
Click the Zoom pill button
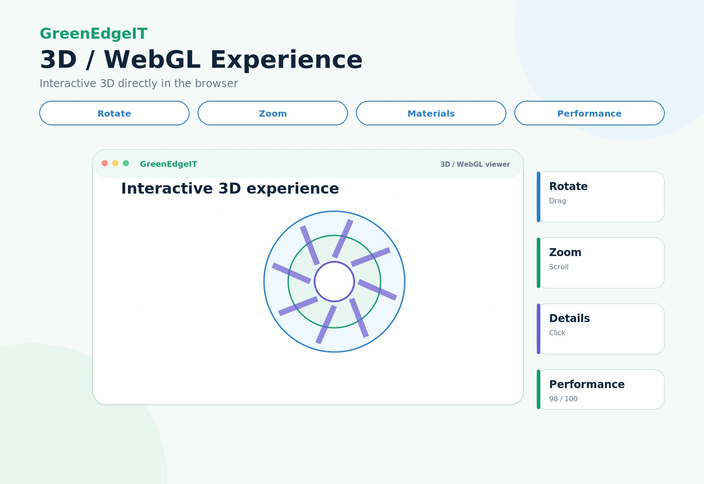tap(273, 113)
